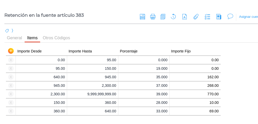This screenshot has width=258, height=124.
Task: Edit the 9,999,999,999.00 Importe Hasta cell
Action: [92, 94]
